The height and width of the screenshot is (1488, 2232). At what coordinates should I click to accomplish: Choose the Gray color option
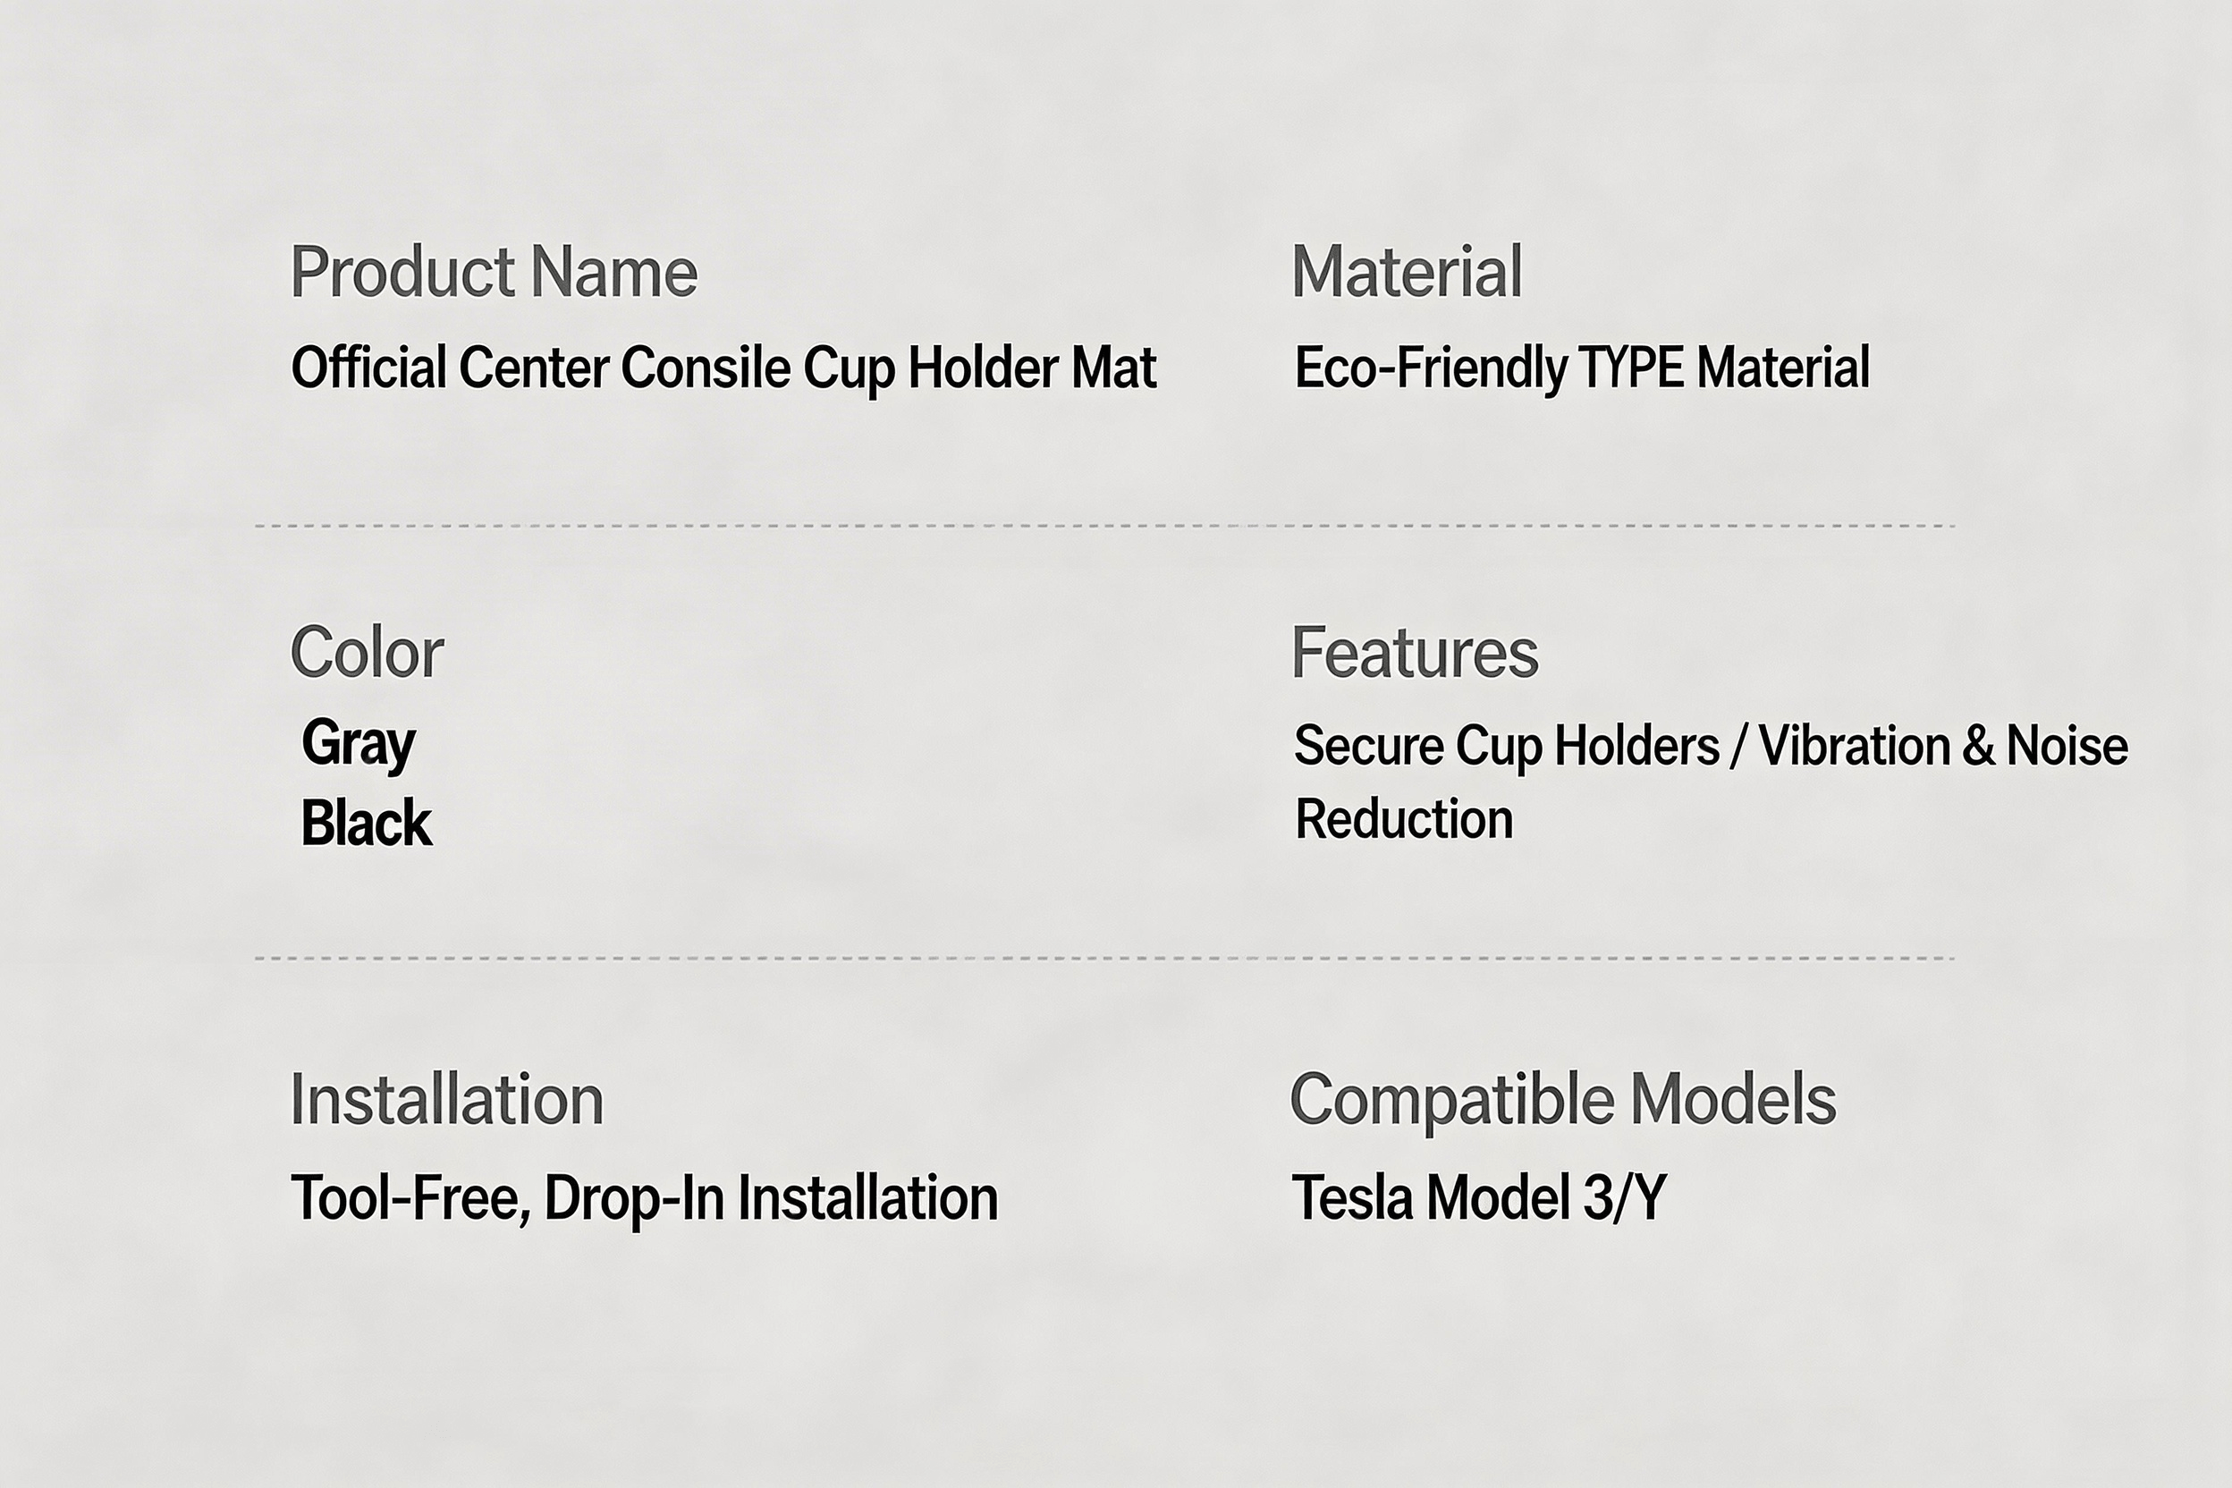(x=358, y=743)
